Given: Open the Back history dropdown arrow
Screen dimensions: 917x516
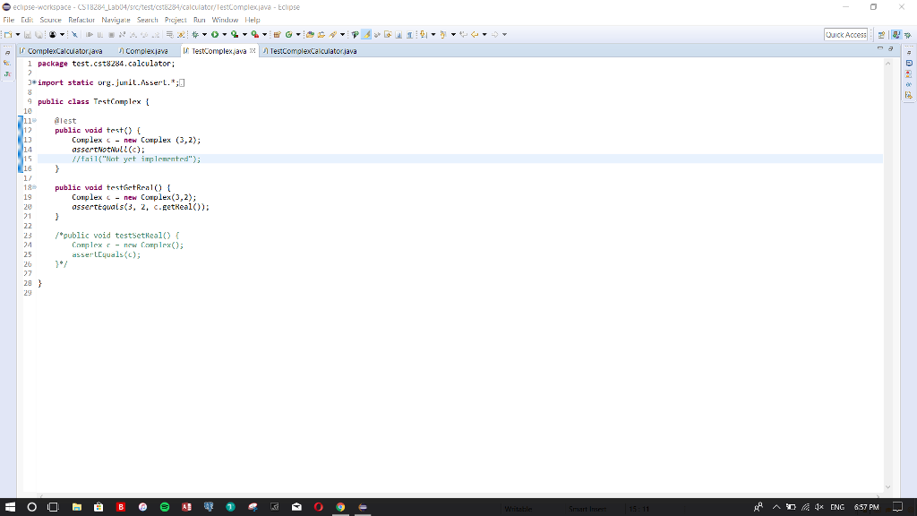Looking at the screenshot, I should point(484,35).
